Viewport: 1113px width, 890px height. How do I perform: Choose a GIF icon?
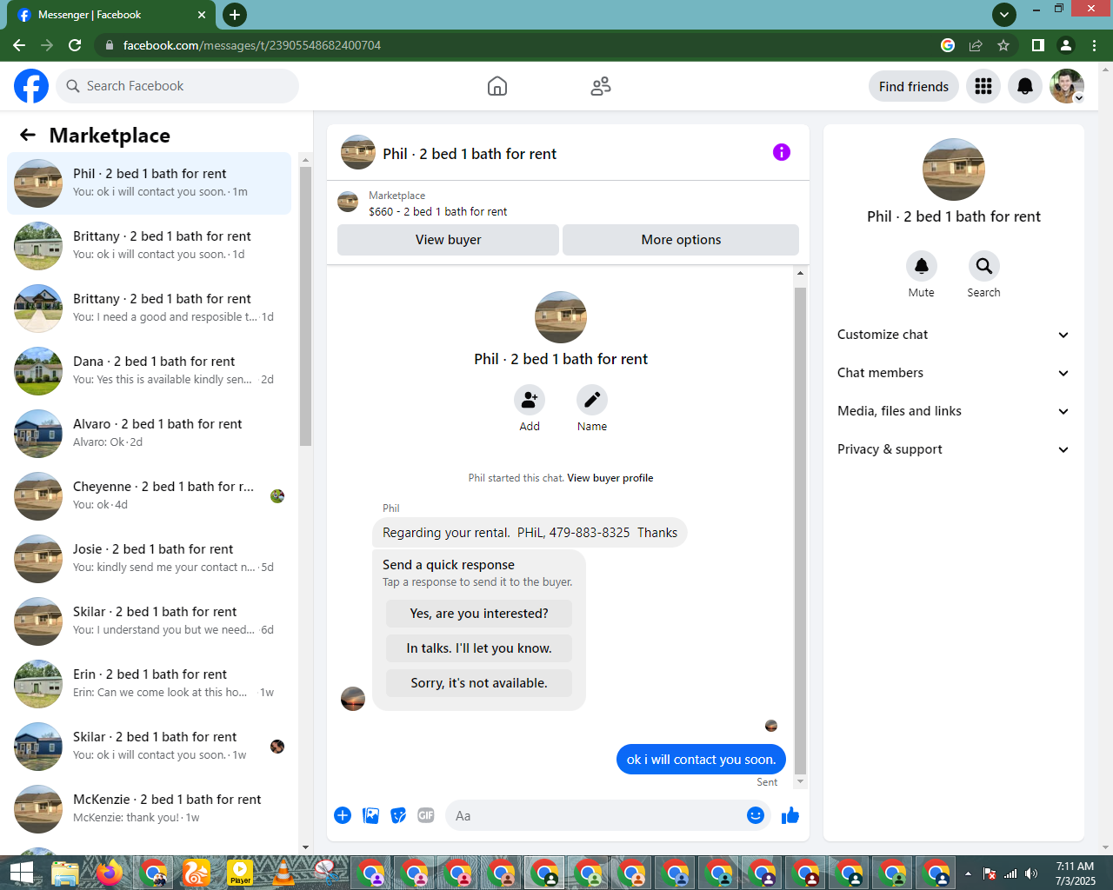pos(426,815)
